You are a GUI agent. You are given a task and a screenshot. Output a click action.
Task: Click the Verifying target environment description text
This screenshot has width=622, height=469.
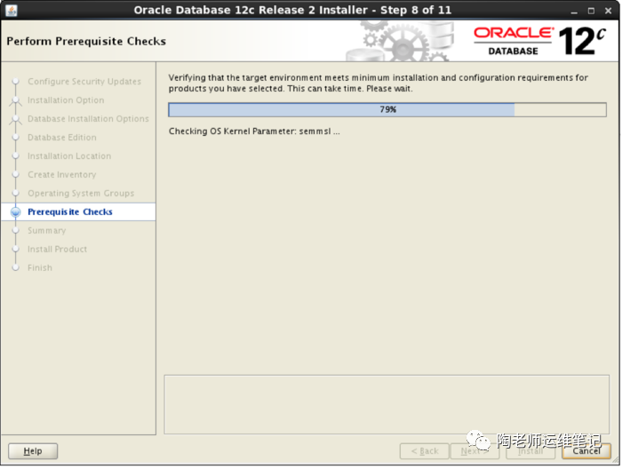[x=378, y=83]
